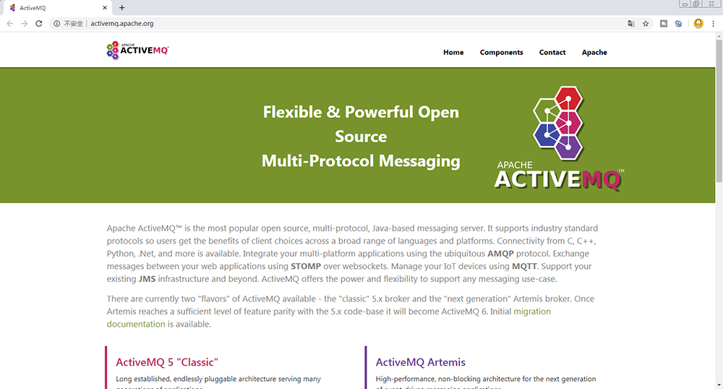Image resolution: width=723 pixels, height=389 pixels.
Task: Click the site info not-secure icon
Action: [x=56, y=23]
